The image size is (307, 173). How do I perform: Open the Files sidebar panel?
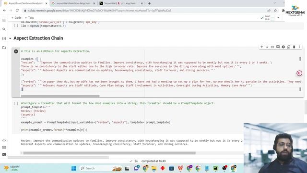4,48
